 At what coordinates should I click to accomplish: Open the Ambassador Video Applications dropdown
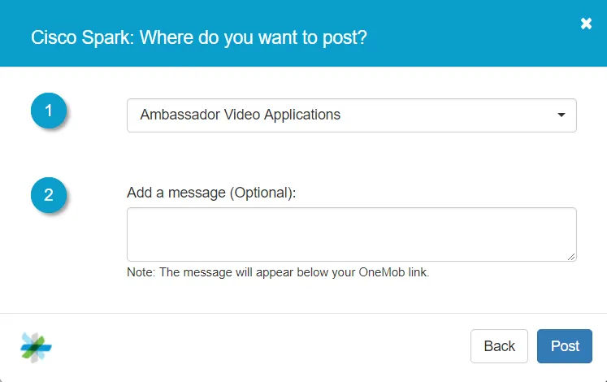(352, 115)
